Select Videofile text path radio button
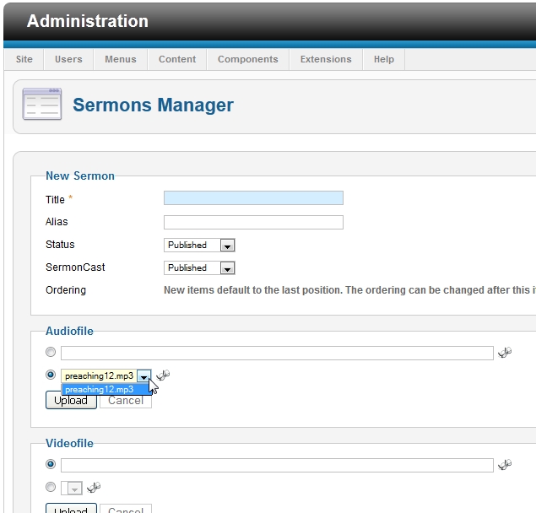 point(51,464)
